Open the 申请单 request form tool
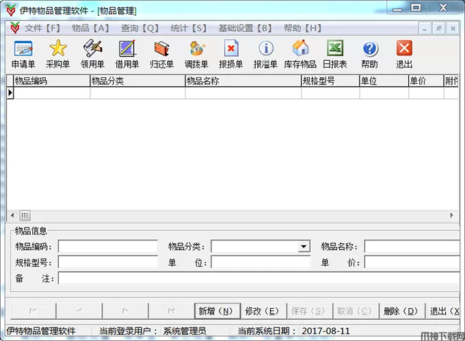465x341 pixels. tap(23, 54)
